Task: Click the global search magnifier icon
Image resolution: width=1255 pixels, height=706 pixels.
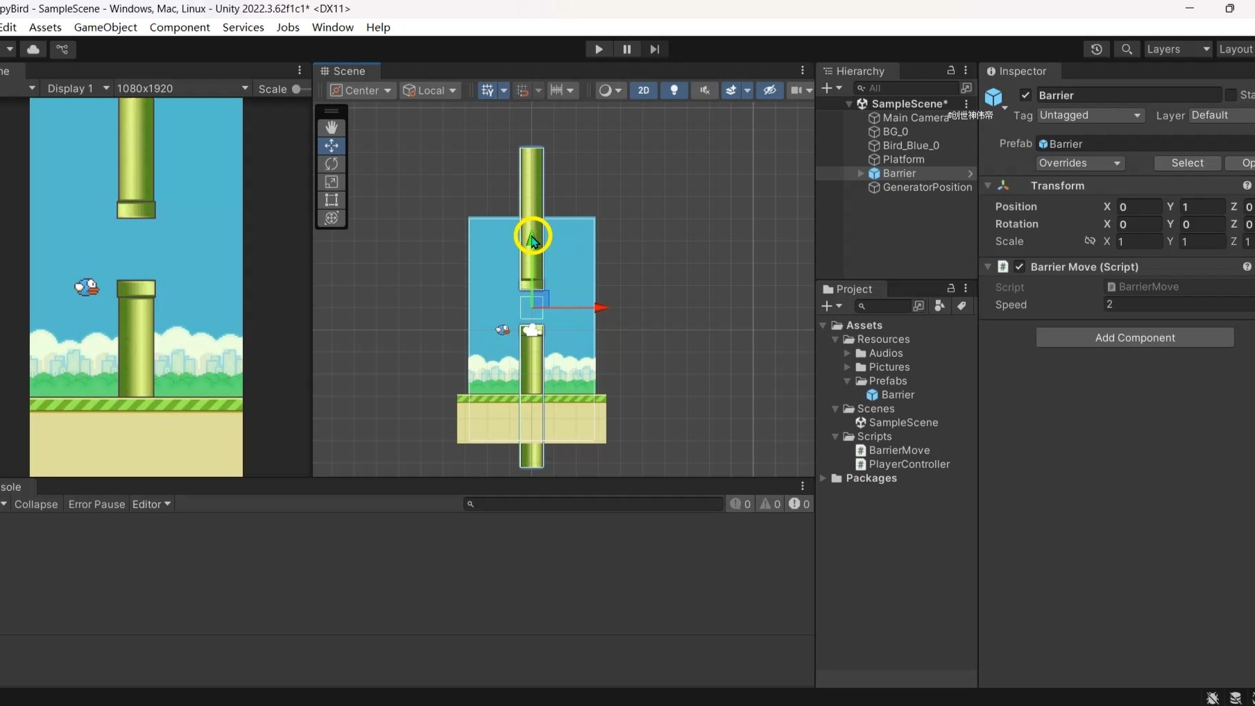Action: [x=1127, y=49]
